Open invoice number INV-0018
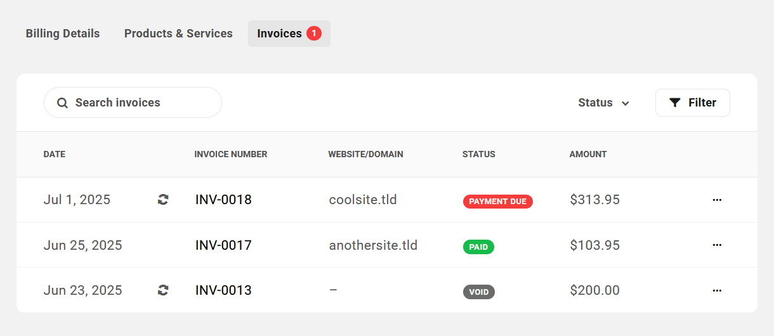Screen dimensions: 774x336 click(223, 200)
